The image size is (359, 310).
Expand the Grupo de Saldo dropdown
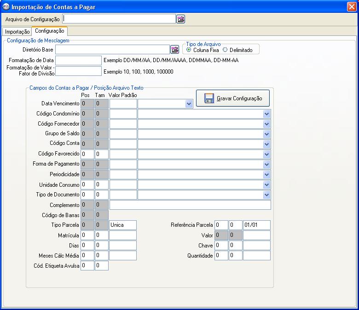[266, 134]
